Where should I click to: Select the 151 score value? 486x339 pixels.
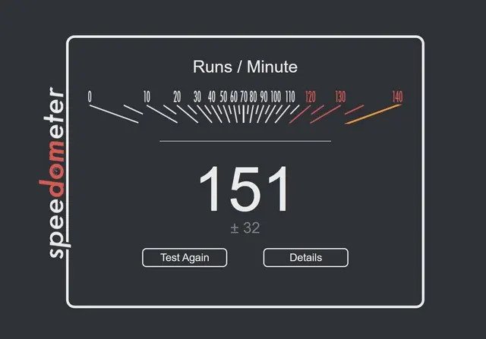click(x=244, y=189)
